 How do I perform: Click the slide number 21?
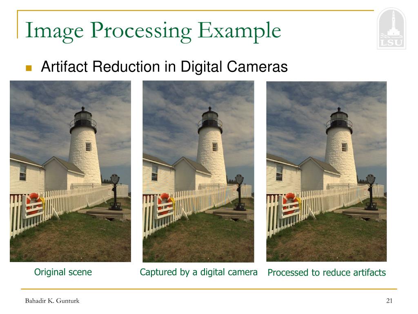click(x=389, y=301)
